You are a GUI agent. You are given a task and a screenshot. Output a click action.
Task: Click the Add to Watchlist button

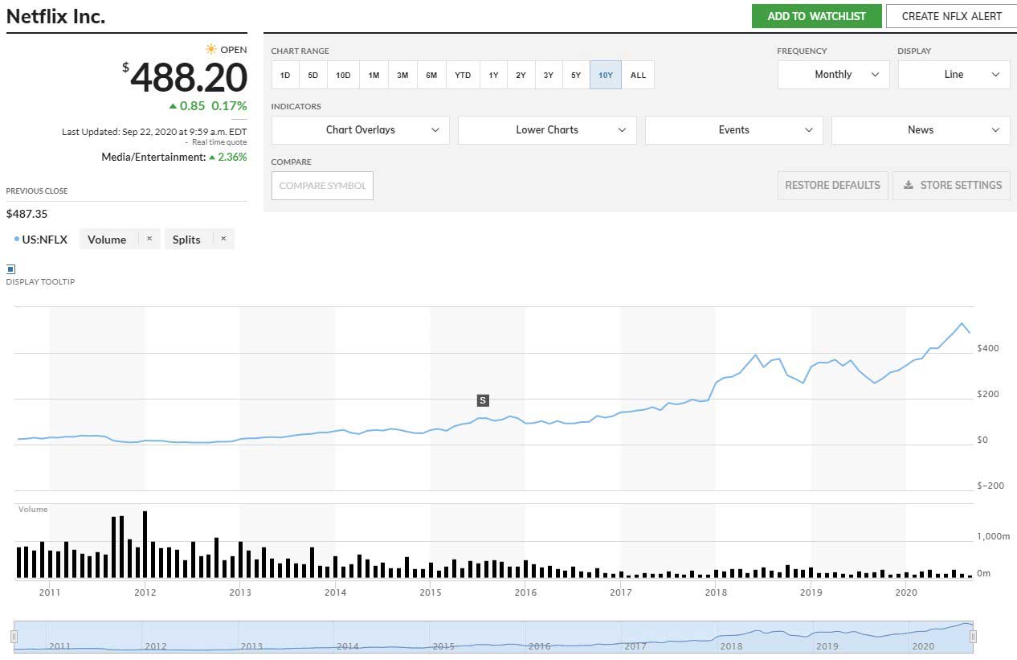pyautogui.click(x=817, y=16)
